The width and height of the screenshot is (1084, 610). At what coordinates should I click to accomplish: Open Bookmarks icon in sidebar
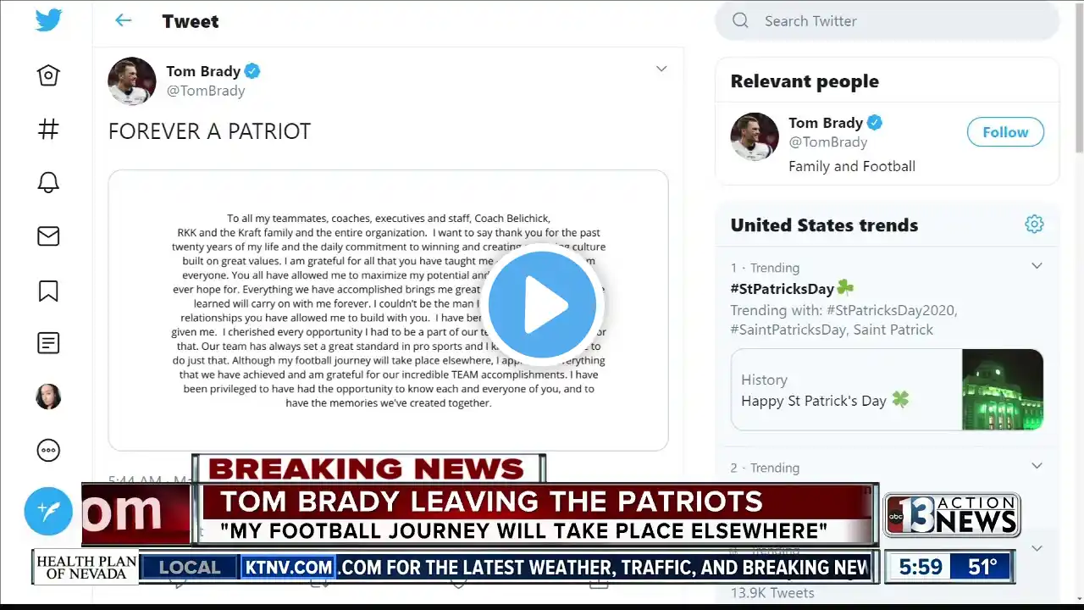[x=48, y=291]
